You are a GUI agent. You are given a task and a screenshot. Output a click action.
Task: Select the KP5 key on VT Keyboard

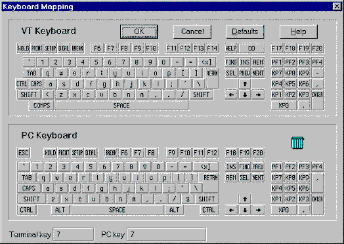(x=290, y=84)
